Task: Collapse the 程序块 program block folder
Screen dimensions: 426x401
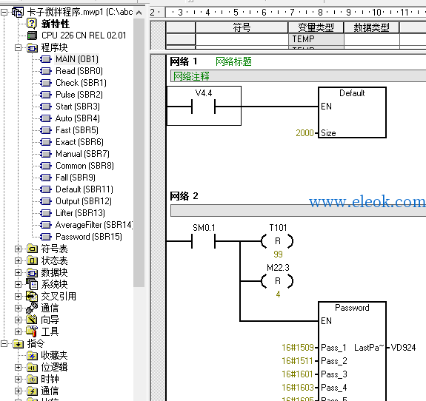Action: click(x=19, y=48)
